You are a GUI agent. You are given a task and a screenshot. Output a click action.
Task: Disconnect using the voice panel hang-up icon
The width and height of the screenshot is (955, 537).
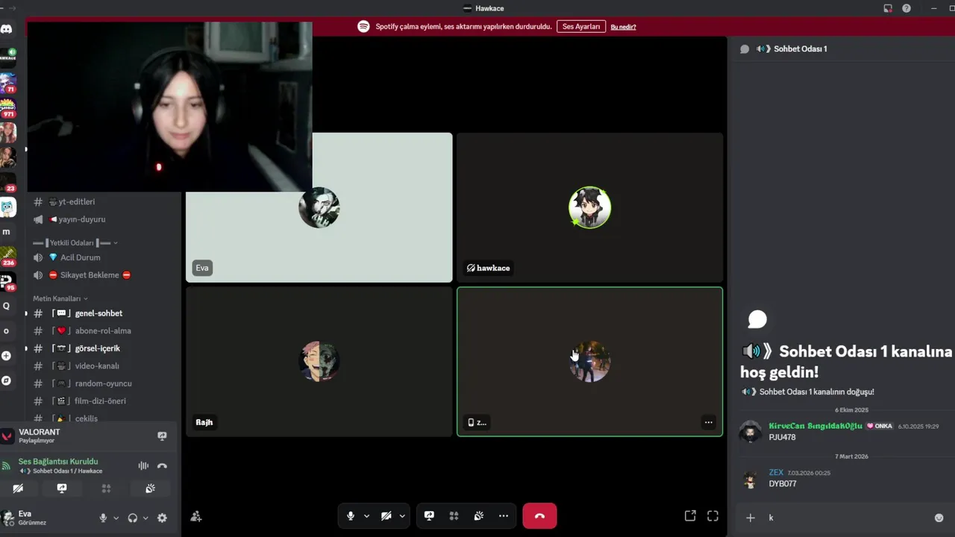pyautogui.click(x=162, y=465)
